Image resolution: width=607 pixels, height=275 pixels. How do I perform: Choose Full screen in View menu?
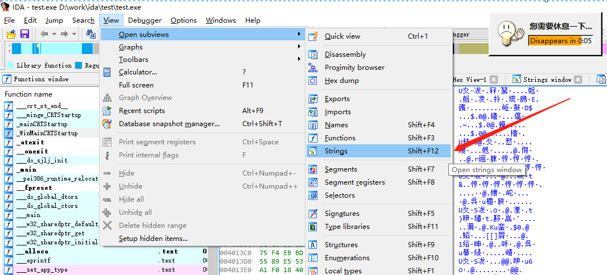tap(202, 85)
